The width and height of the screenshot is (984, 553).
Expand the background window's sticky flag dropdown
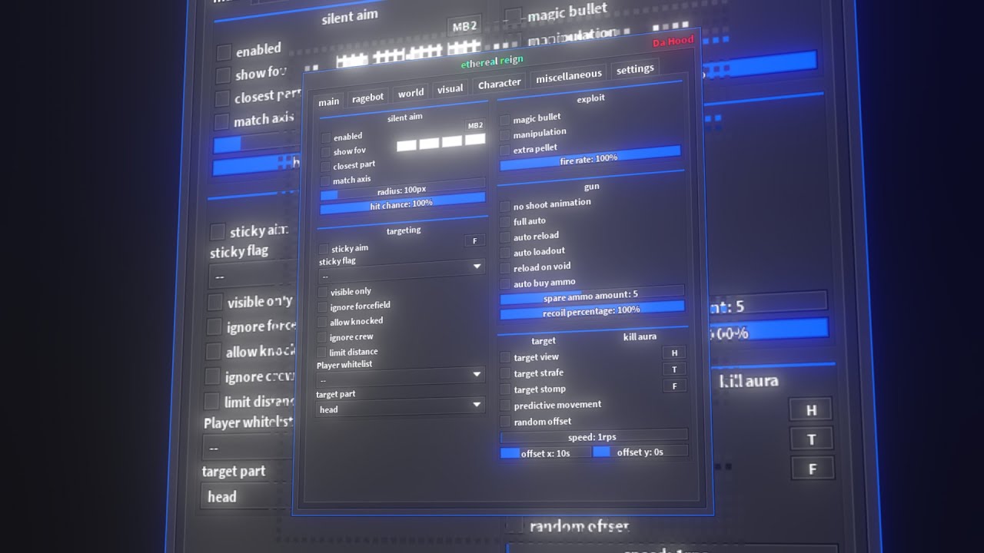click(250, 276)
